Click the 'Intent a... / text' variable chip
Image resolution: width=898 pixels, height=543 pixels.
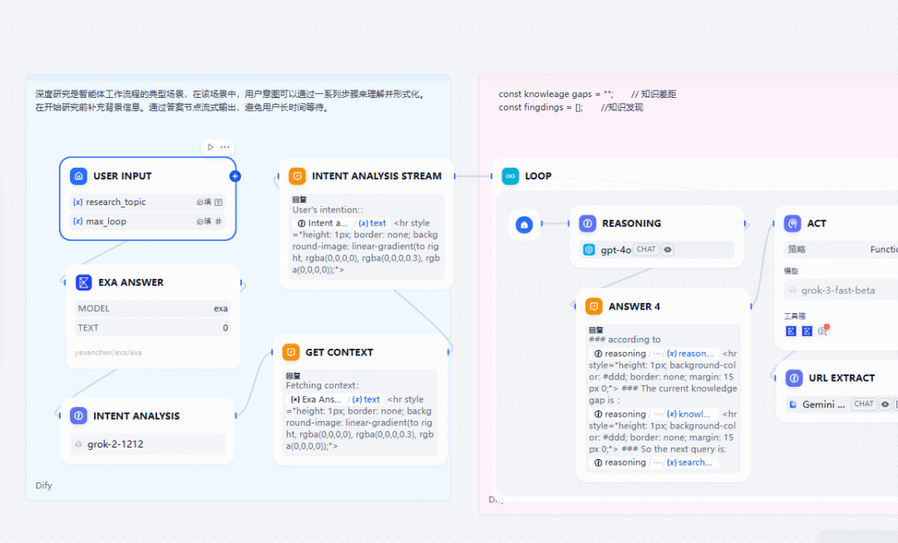[x=342, y=223]
